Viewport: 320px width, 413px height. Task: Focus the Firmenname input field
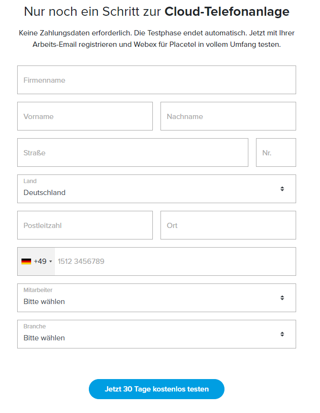157,80
